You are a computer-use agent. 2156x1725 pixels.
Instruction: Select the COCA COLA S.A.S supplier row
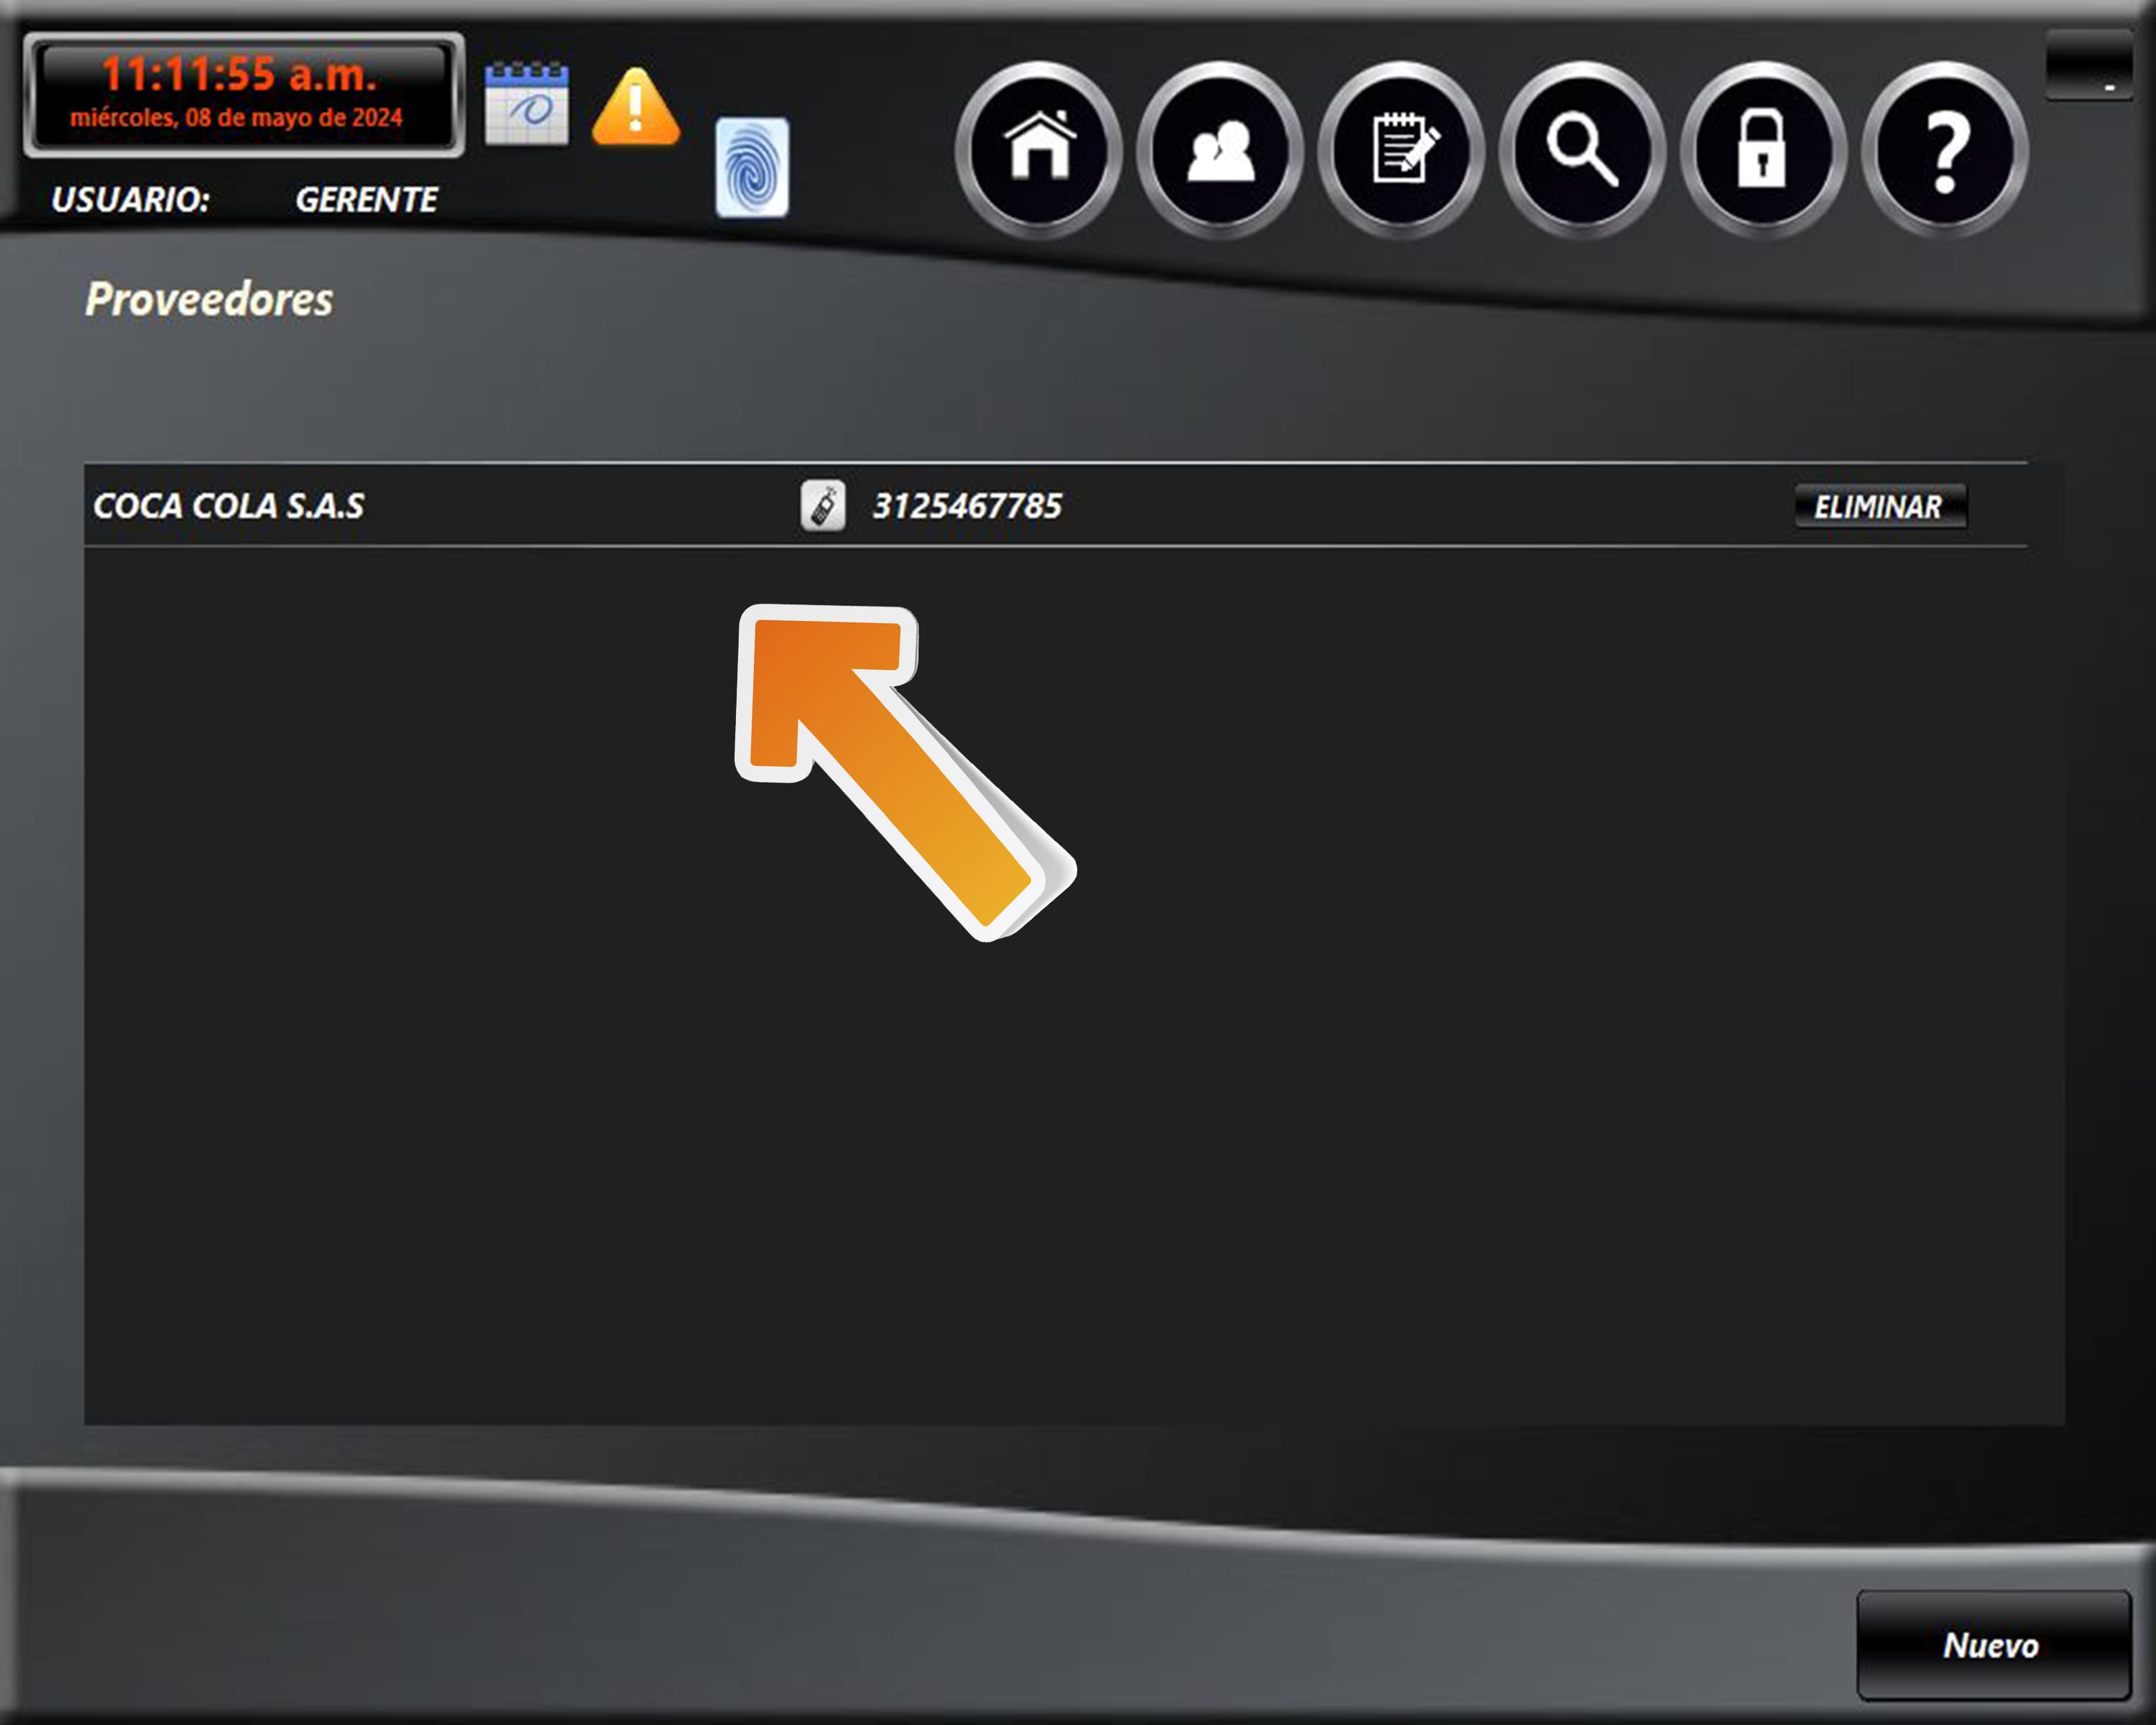tap(229, 506)
